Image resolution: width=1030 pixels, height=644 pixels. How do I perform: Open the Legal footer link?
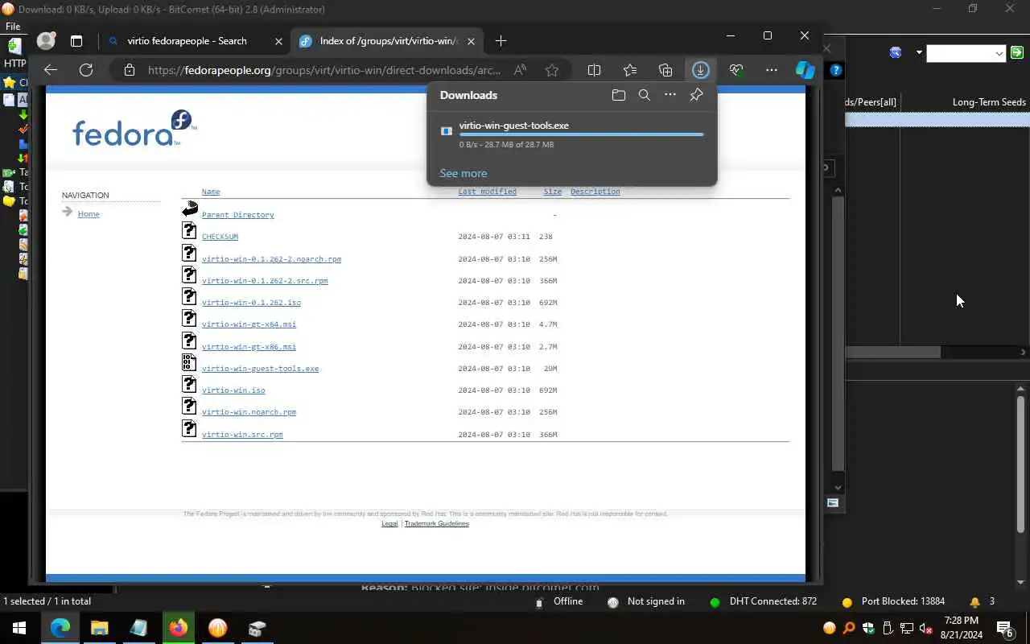(389, 523)
